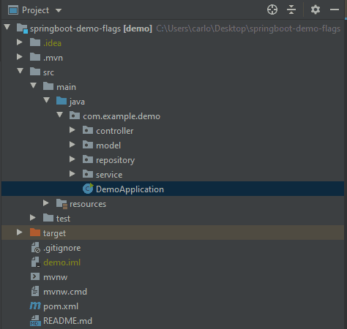
Task: Collapse the src folder arrow
Action: (20, 71)
